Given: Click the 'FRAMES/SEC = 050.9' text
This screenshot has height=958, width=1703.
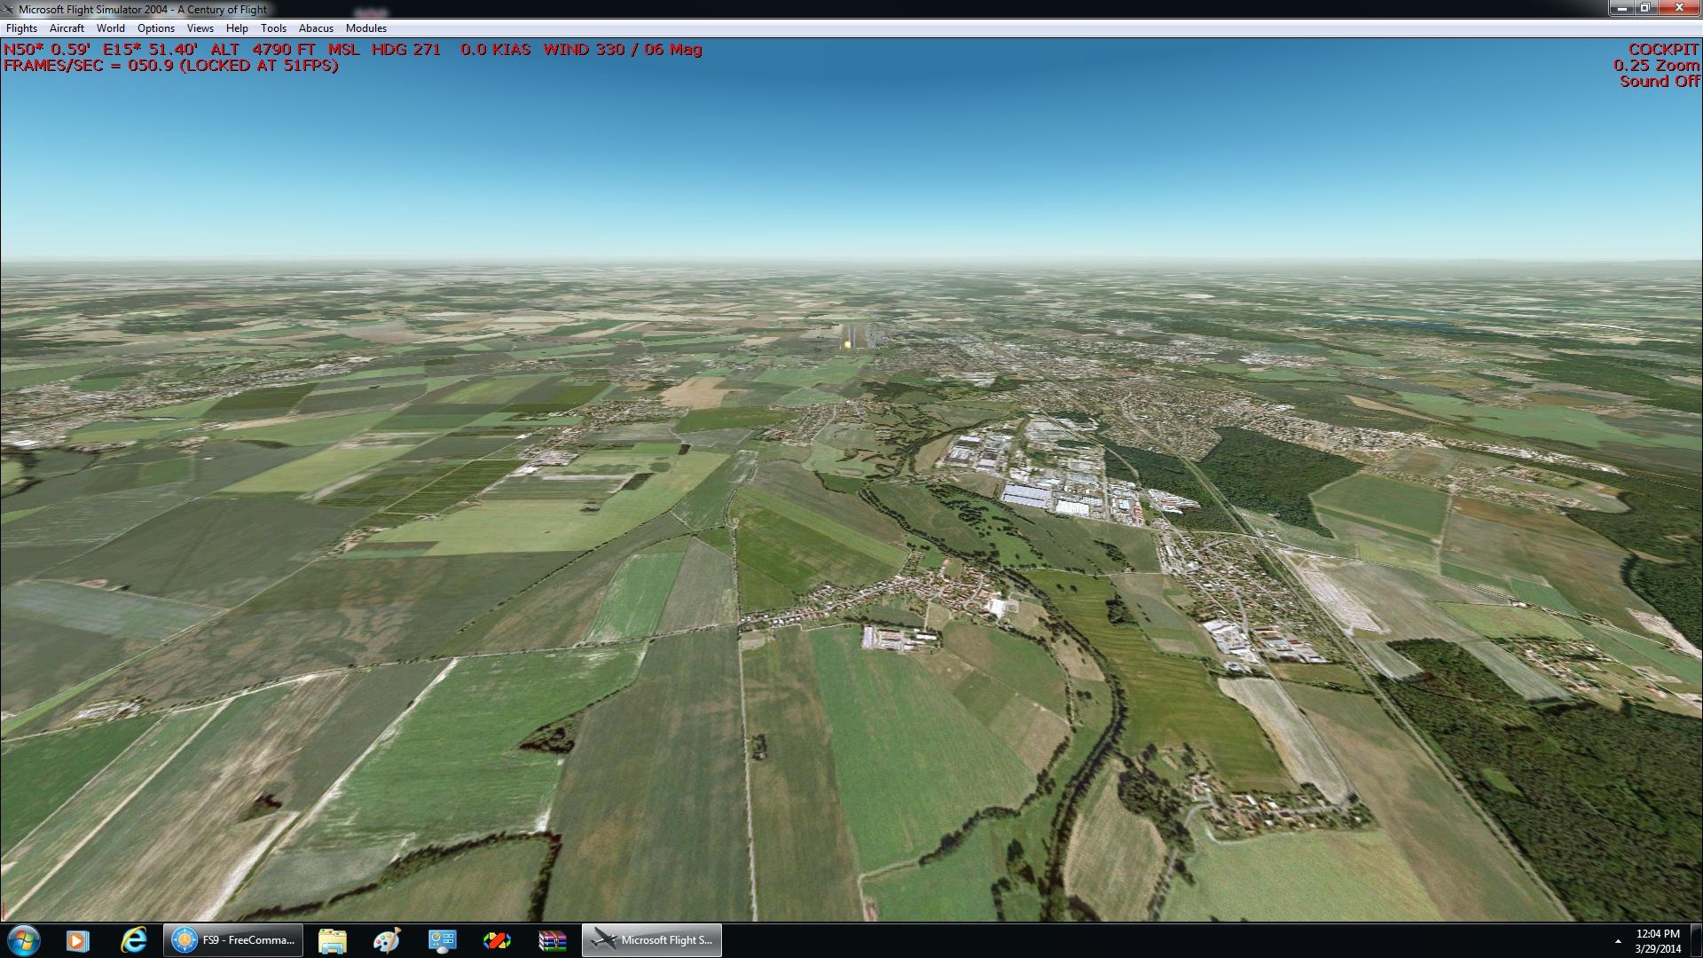Looking at the screenshot, I should pos(89,66).
